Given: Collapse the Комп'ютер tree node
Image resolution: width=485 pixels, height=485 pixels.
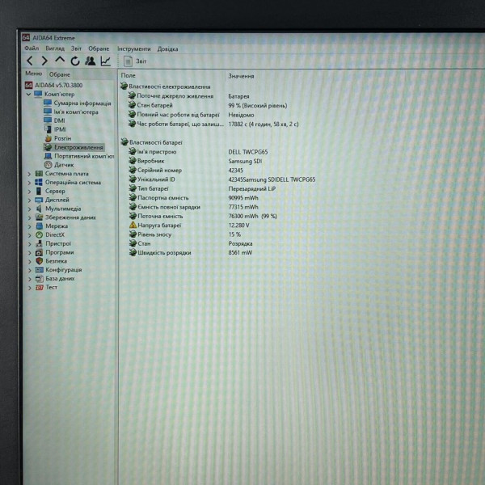Looking at the screenshot, I should coord(29,94).
